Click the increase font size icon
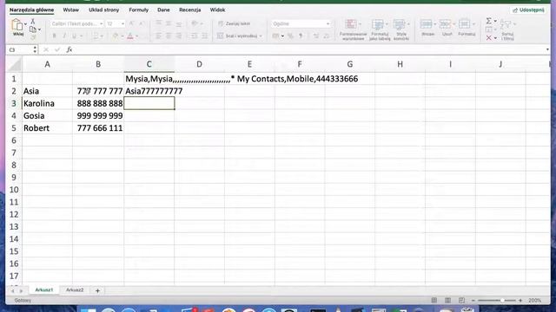 tap(131, 23)
